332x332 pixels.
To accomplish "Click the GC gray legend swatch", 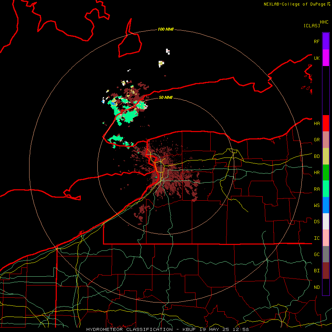I will pos(326,254).
